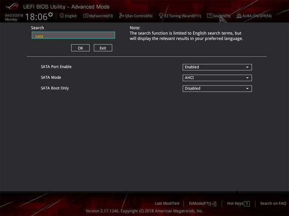Click the ROG logo in the header
The width and height of the screenshot is (289, 216).
[x=12, y=6]
